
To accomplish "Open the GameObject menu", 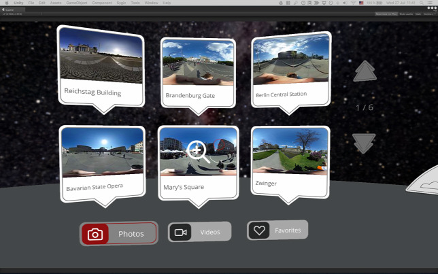I will point(77,3).
